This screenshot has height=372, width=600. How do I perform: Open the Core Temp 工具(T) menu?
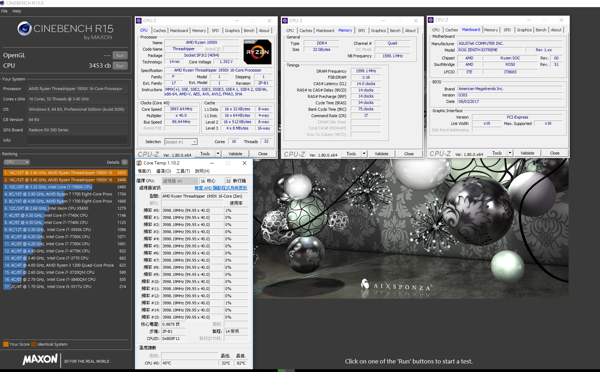tap(183, 171)
